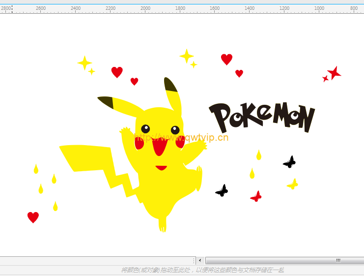Select Pikachu's open red mouth
This screenshot has height=276, width=364.
[x=160, y=147]
